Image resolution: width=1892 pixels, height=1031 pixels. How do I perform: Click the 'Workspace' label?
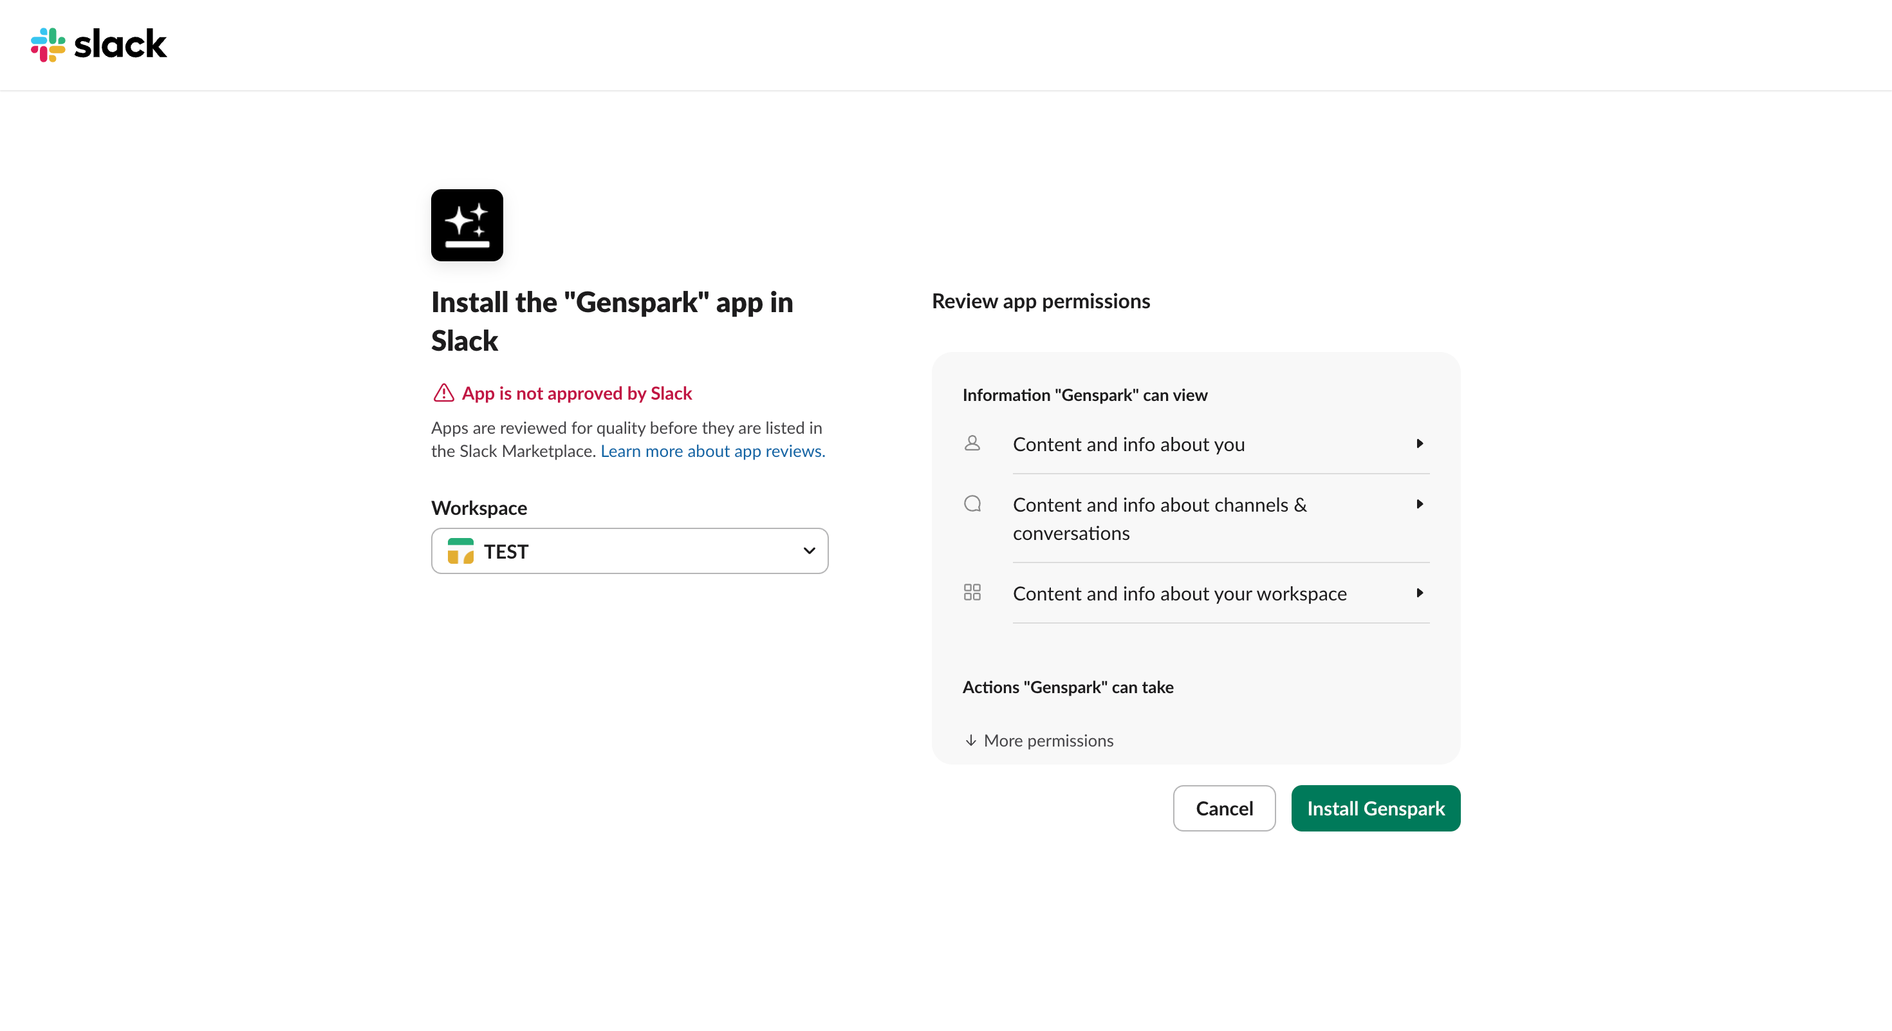pyautogui.click(x=479, y=507)
